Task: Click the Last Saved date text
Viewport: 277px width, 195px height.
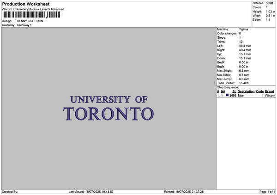Action: (91, 192)
